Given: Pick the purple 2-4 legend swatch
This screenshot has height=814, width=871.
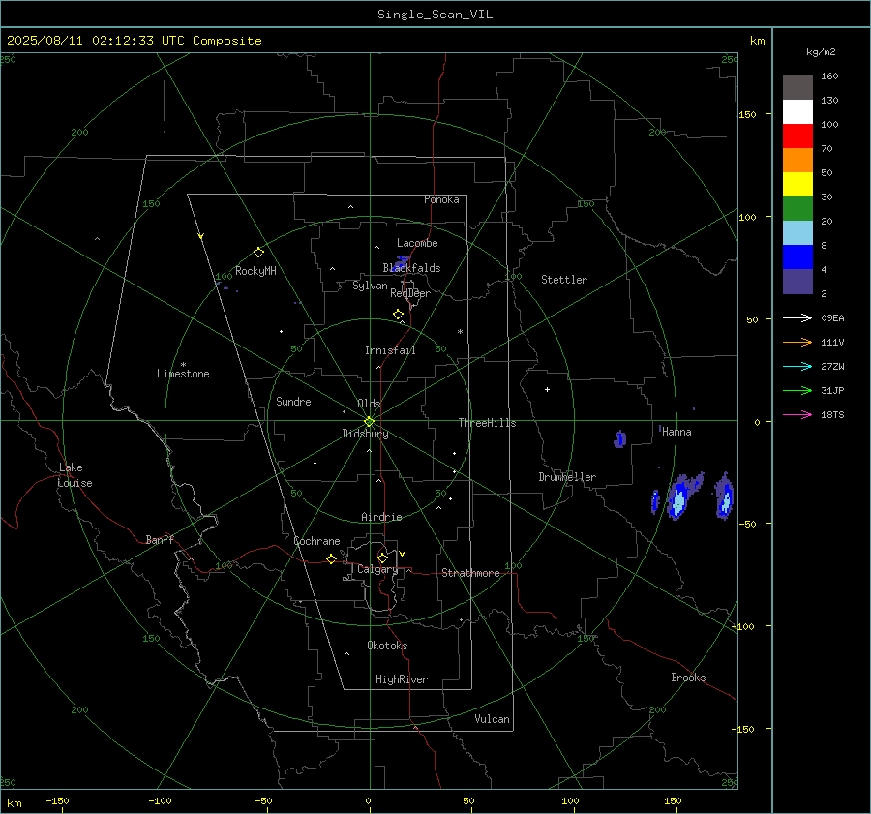Looking at the screenshot, I should coord(797,281).
